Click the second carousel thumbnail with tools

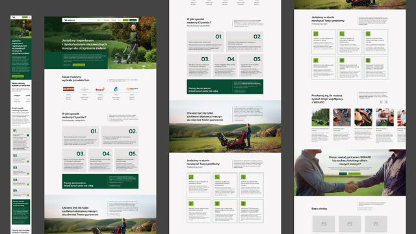[x=342, y=117]
